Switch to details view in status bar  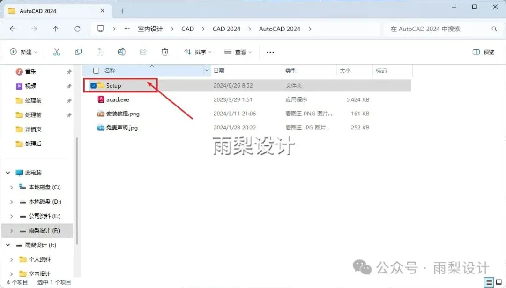click(489, 282)
